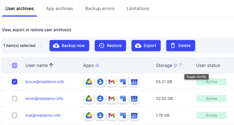Toggle sort arrow on Storage column

(x=181, y=65)
